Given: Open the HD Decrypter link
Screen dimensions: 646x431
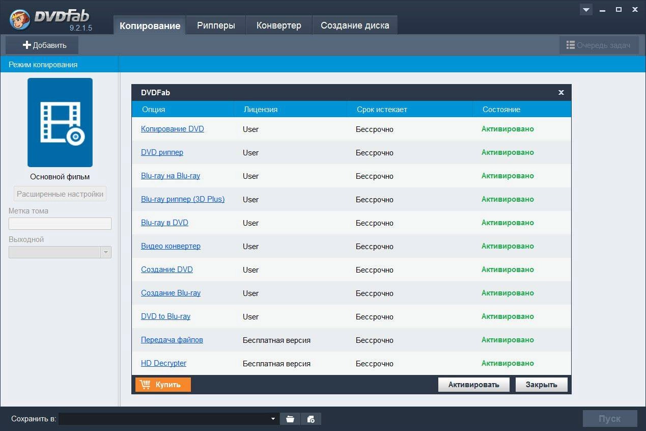Looking at the screenshot, I should (163, 363).
